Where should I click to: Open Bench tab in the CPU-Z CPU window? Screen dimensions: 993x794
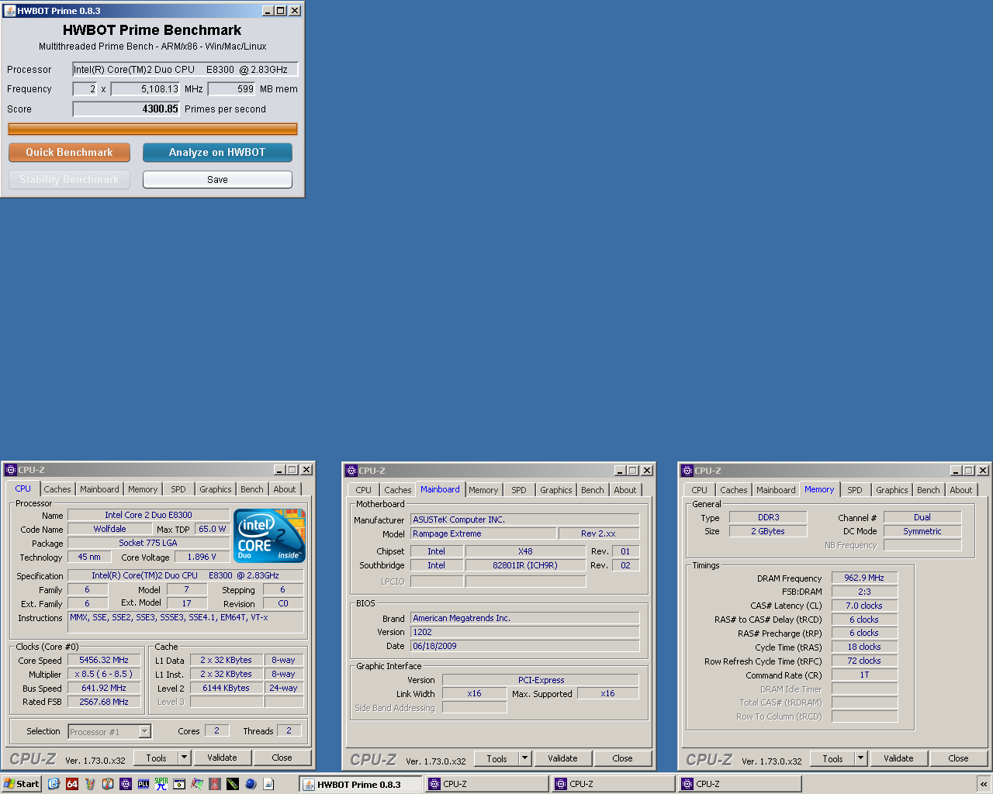click(x=252, y=489)
